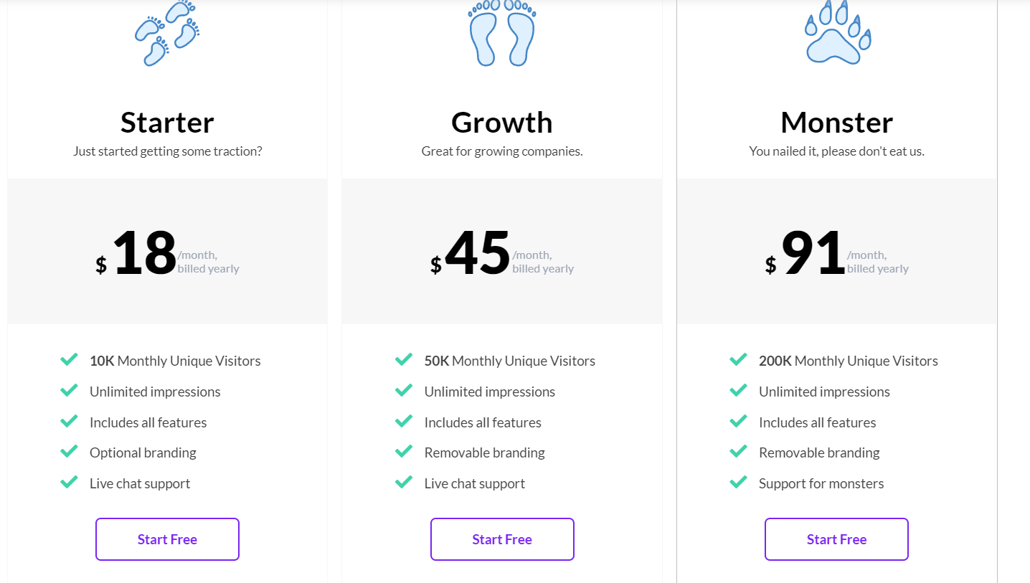Click the checkmark beside Removable branding under Growth
The width and height of the screenshot is (1030, 583).
[x=403, y=451]
